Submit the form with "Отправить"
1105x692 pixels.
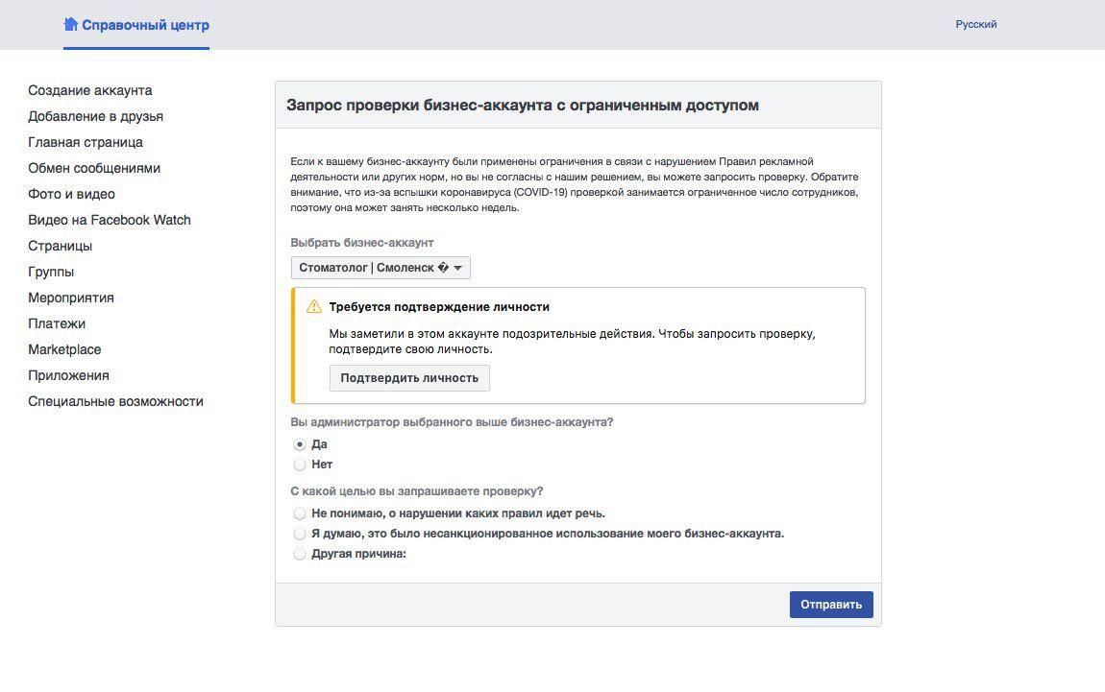click(x=831, y=605)
